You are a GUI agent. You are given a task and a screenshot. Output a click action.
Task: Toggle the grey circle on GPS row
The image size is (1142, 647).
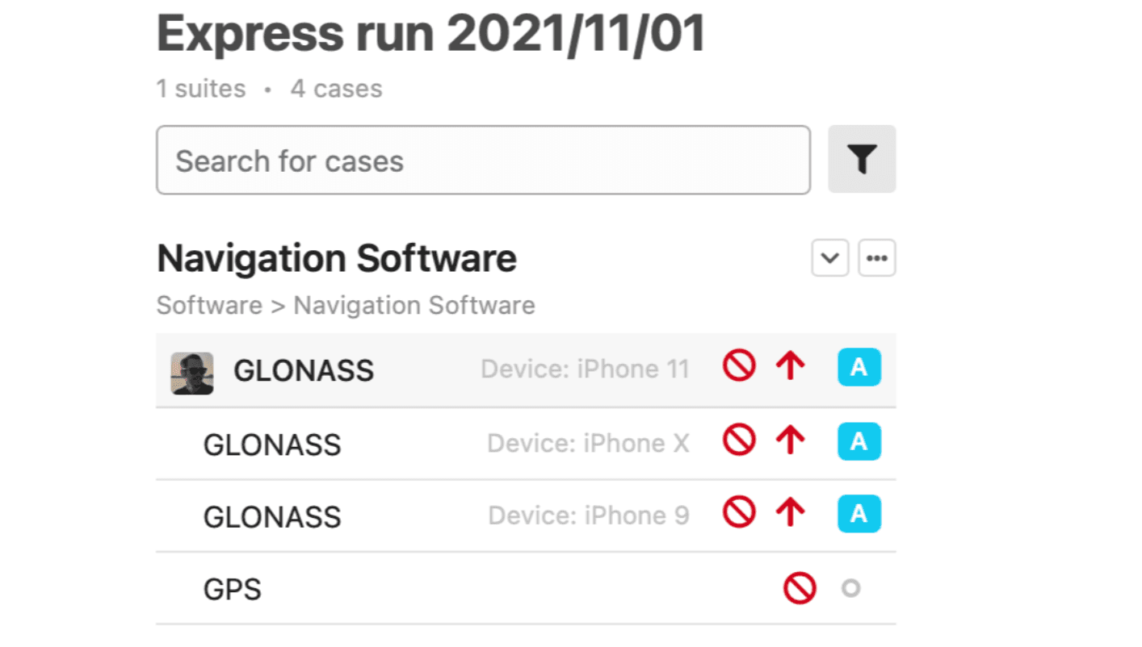point(850,588)
